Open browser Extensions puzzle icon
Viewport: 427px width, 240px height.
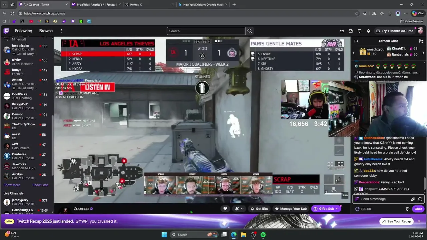[x=365, y=13]
